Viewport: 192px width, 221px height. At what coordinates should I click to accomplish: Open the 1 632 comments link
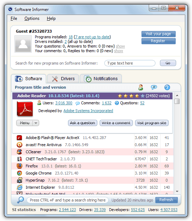pyautogui.click(x=107, y=103)
